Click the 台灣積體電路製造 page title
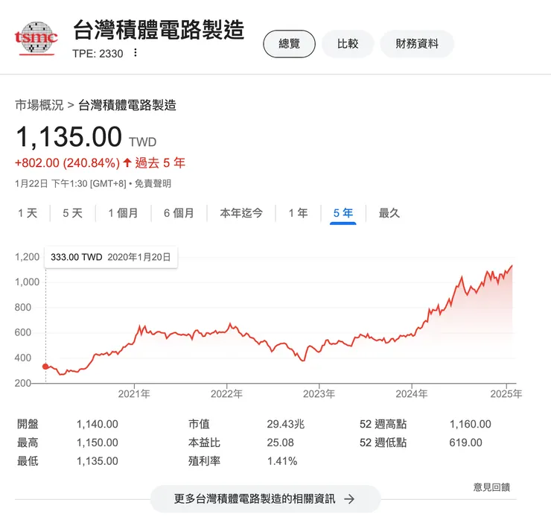551x526 pixels. point(159,30)
